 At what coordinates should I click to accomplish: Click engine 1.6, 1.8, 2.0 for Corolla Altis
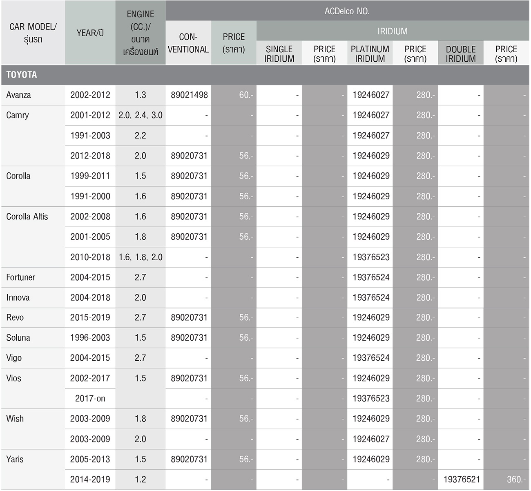click(x=141, y=257)
